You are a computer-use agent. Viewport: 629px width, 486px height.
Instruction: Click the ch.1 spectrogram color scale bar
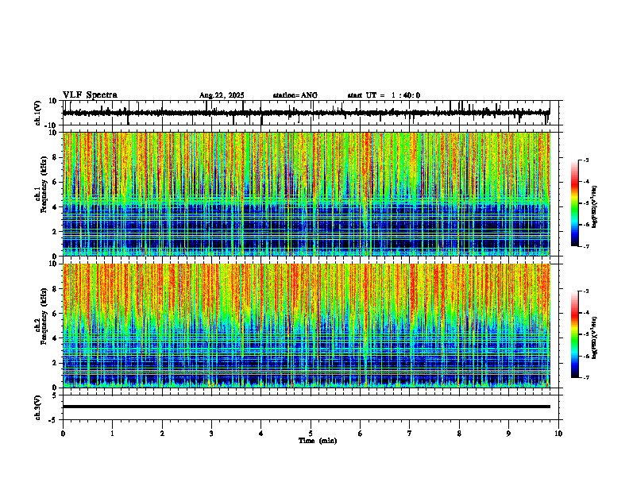click(x=574, y=203)
